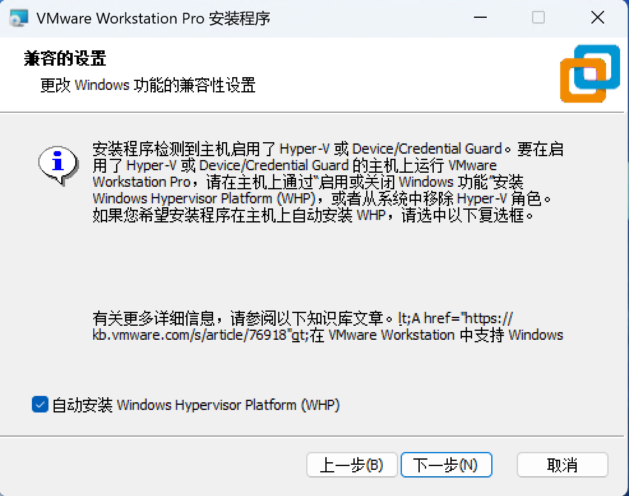Go back with 上一步(B) button
Screen dimensions: 629x496
click(352, 465)
